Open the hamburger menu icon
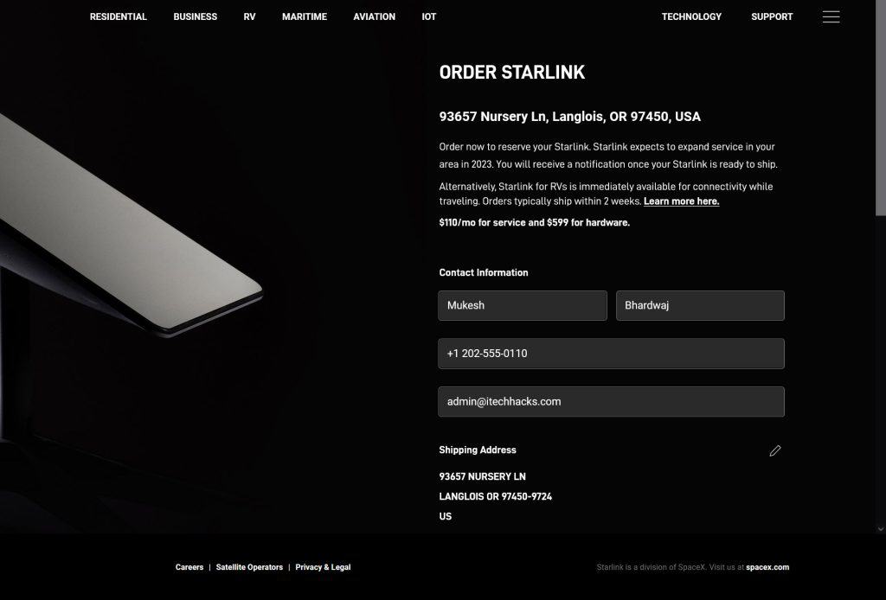 coord(831,17)
